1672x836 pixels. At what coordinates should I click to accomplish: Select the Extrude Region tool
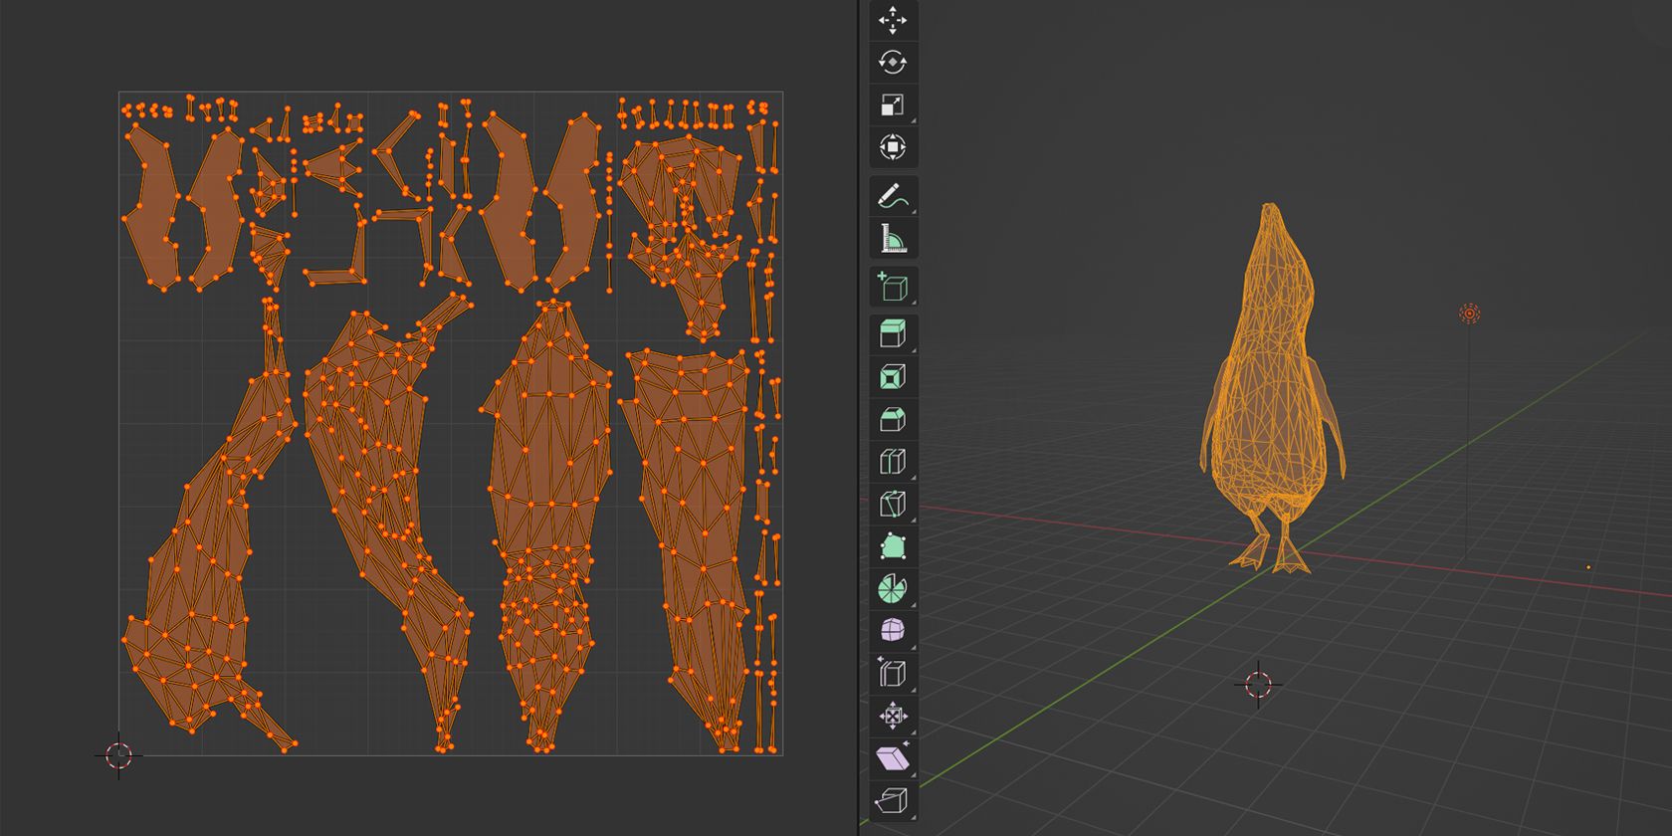point(893,334)
